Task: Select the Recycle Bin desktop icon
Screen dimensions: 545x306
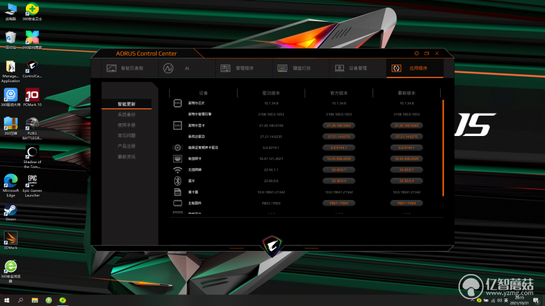Action: [11, 40]
